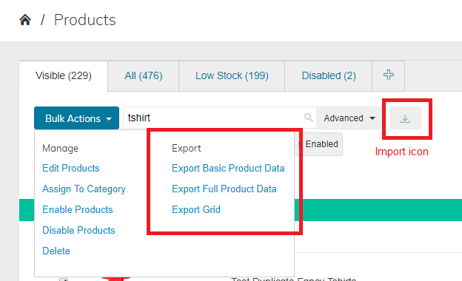Screen dimensions: 462x281
Task: Choose Edit Products from the menu
Action: point(71,169)
